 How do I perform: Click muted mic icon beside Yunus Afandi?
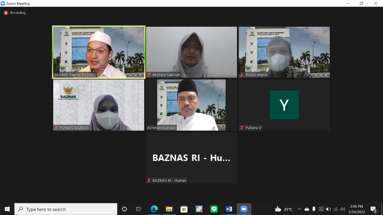[x=242, y=75]
